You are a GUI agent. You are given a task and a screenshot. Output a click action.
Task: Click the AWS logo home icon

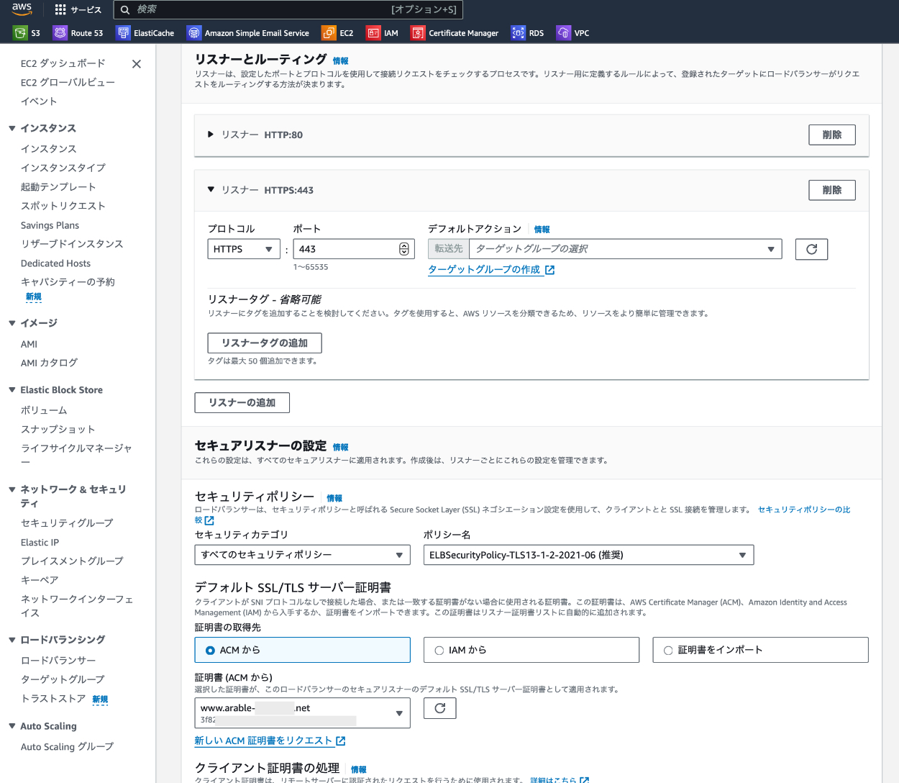pyautogui.click(x=22, y=9)
